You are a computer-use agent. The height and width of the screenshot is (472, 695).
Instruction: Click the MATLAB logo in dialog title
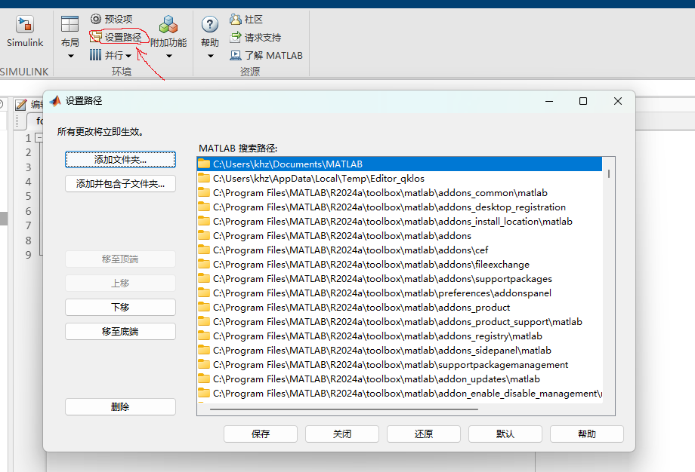coord(55,101)
